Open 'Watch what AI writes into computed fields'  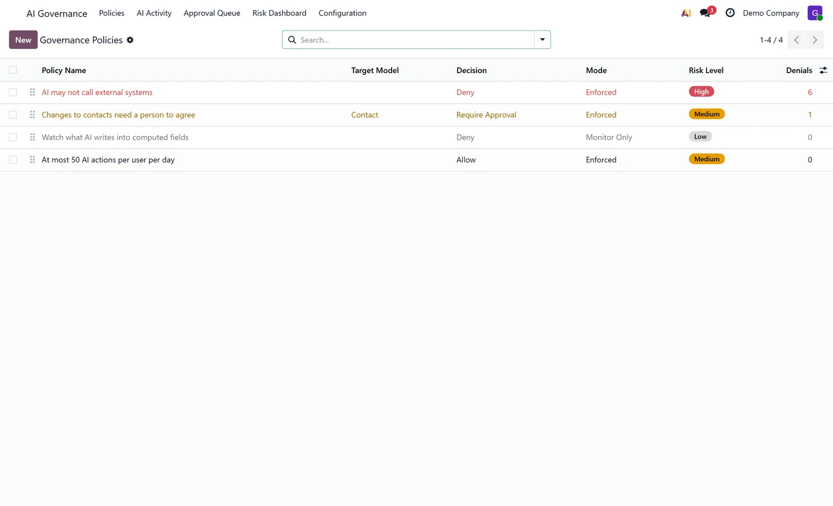115,137
